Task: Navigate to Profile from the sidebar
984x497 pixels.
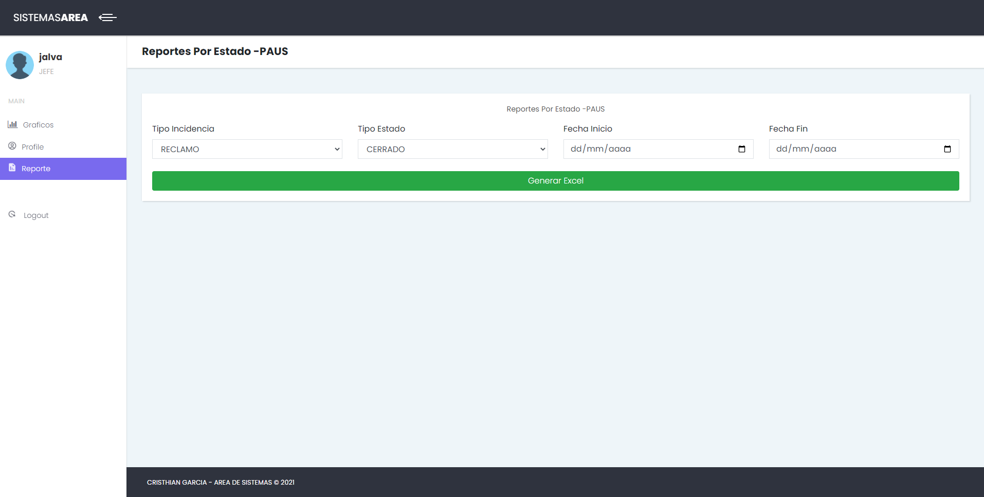Action: coord(33,146)
